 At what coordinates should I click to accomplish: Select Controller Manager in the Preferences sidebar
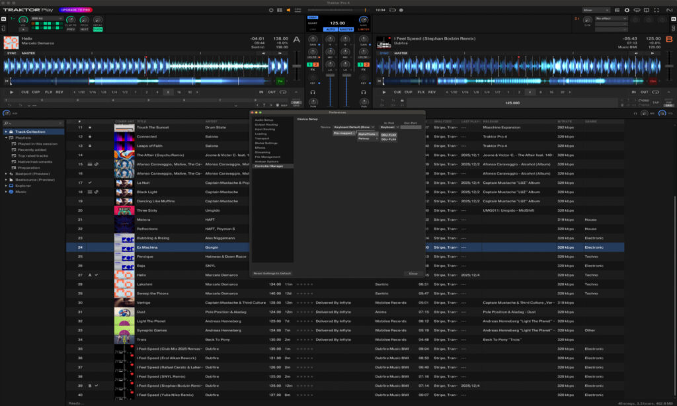pyautogui.click(x=270, y=165)
